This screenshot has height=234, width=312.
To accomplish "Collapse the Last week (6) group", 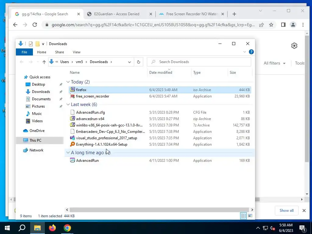I will (x=68, y=104).
